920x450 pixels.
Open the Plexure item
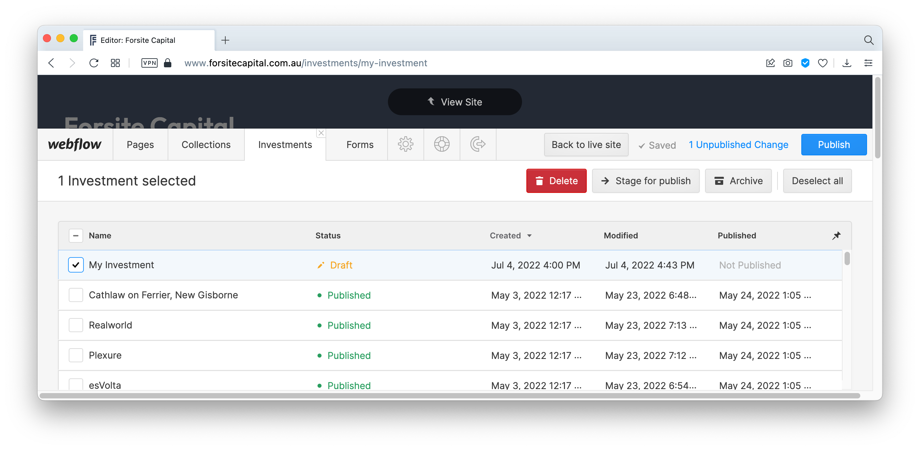105,356
